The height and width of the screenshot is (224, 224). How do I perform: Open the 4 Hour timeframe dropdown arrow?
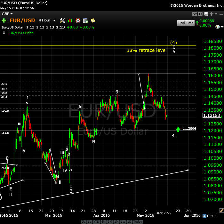pos(54,20)
